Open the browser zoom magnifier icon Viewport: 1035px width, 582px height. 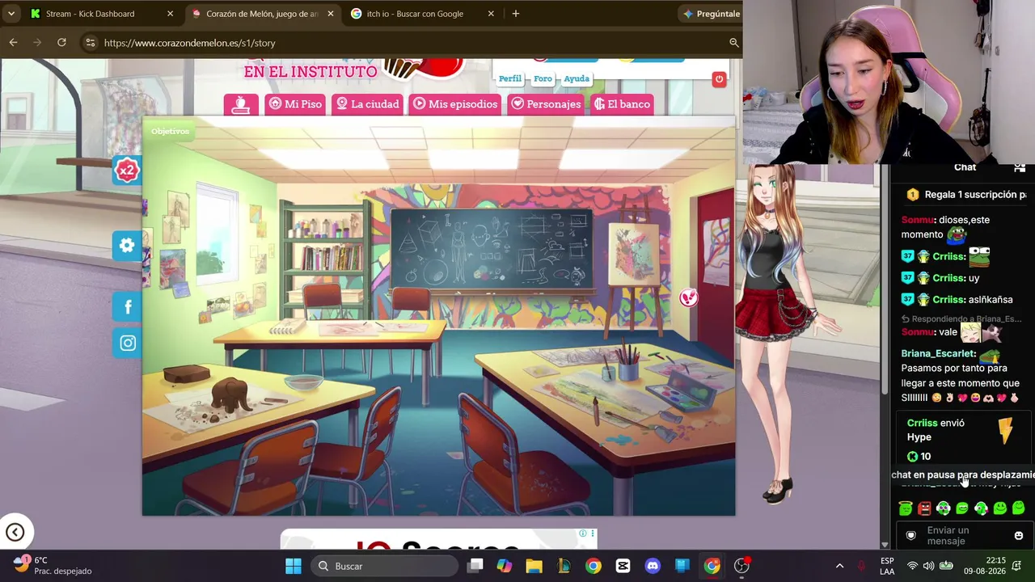click(x=734, y=42)
